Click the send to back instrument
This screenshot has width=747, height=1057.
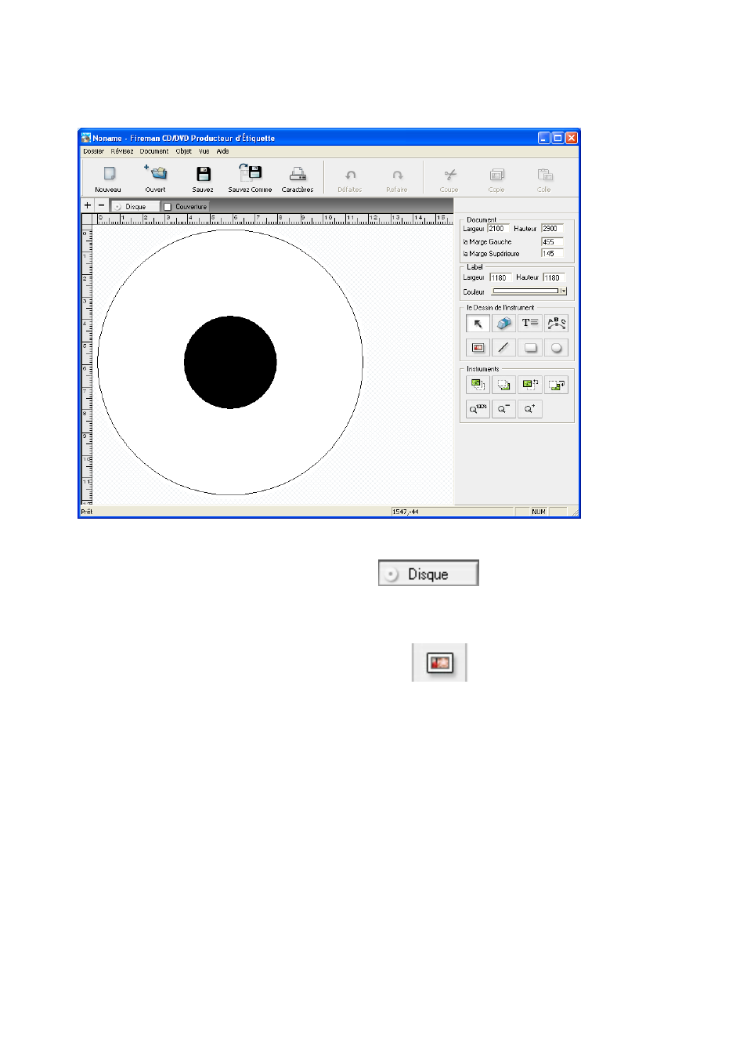(x=503, y=385)
